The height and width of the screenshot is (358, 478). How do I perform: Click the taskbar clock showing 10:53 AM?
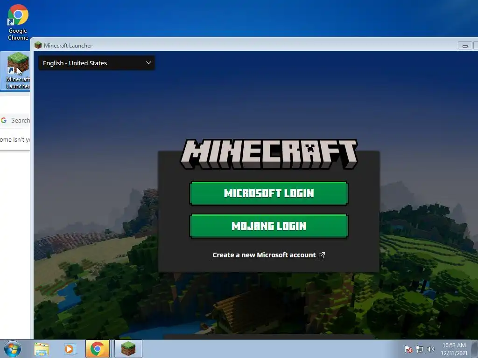coord(454,349)
